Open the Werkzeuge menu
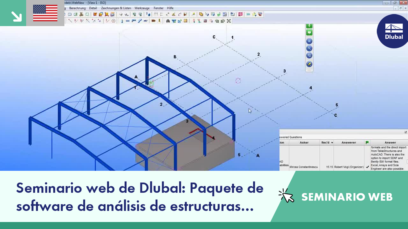408x229 pixels. pyautogui.click(x=142, y=8)
